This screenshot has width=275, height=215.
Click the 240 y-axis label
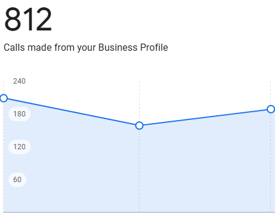[x=19, y=81]
